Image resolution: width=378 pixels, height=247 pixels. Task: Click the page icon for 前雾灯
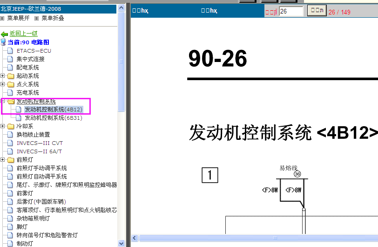[x=10, y=193]
